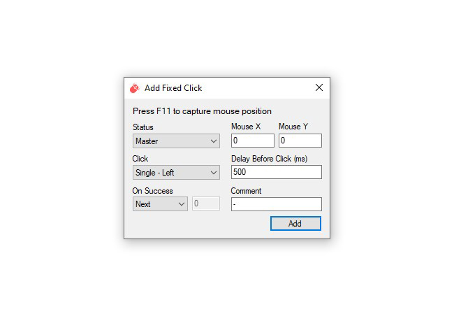This screenshot has width=454, height=314.
Task: Click the Mouse X label
Action: [x=246, y=127]
